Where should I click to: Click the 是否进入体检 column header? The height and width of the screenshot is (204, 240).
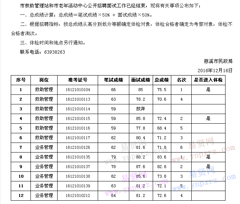(208, 80)
